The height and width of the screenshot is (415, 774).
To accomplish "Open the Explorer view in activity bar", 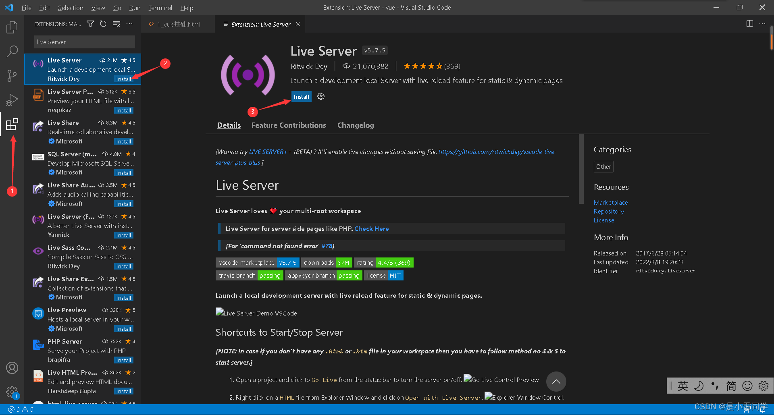I will pos(12,27).
